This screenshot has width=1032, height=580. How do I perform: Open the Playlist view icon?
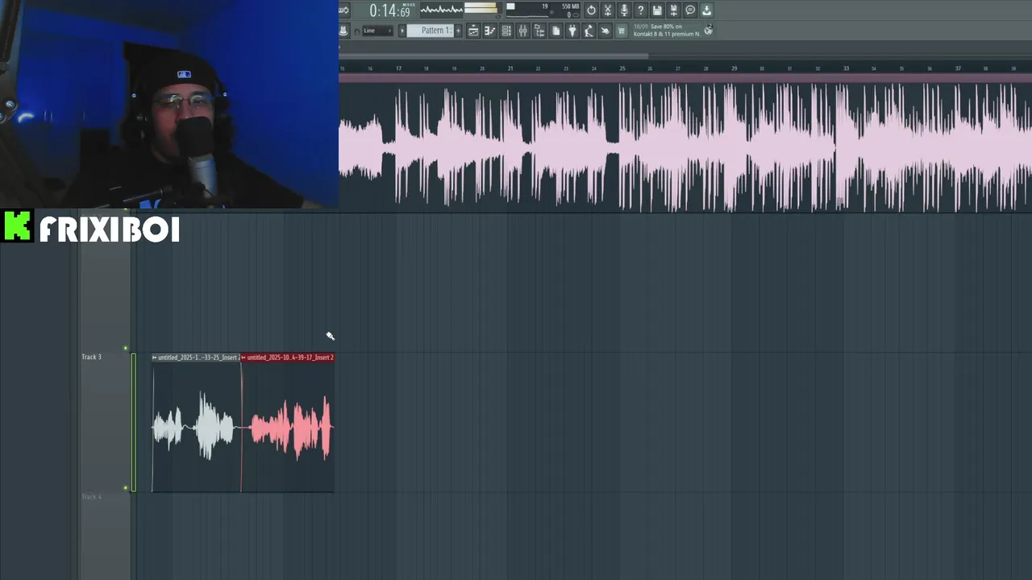pos(473,31)
